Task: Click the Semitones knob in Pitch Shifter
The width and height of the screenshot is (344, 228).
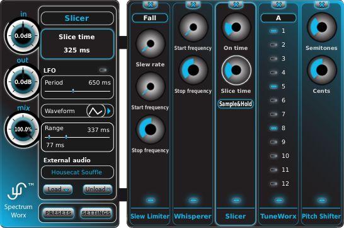Action: pyautogui.click(x=321, y=27)
